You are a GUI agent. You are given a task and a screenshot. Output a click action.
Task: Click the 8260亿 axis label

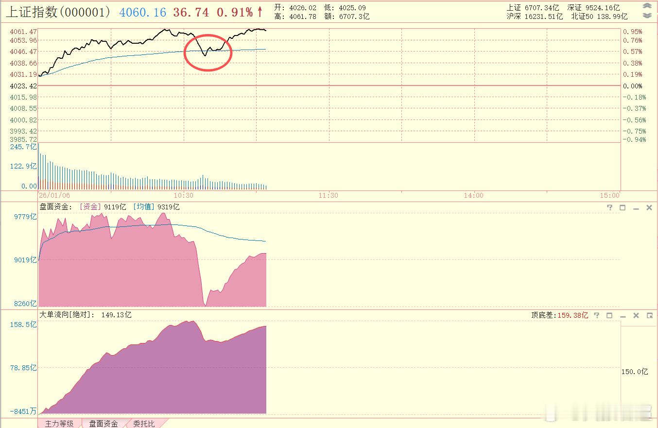pyautogui.click(x=25, y=304)
